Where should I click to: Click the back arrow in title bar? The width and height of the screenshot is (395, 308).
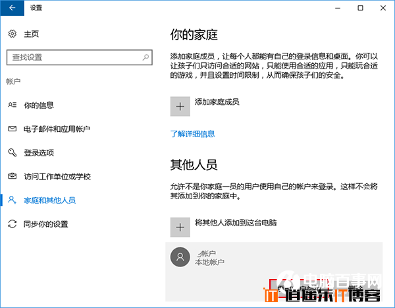(11, 8)
